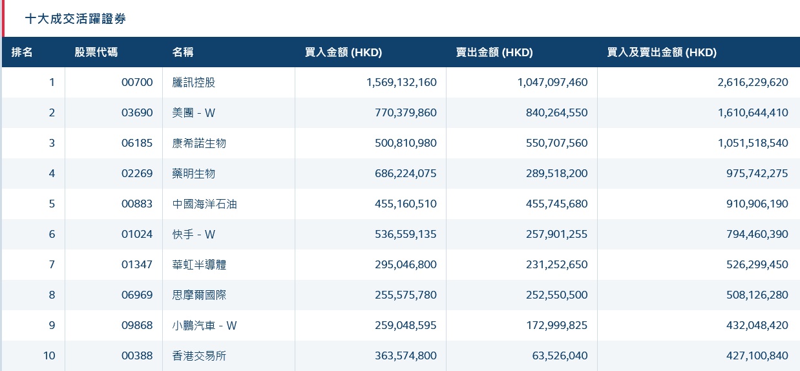The width and height of the screenshot is (800, 371).
Task: Click buy amount 255,575,780
Action: point(406,295)
